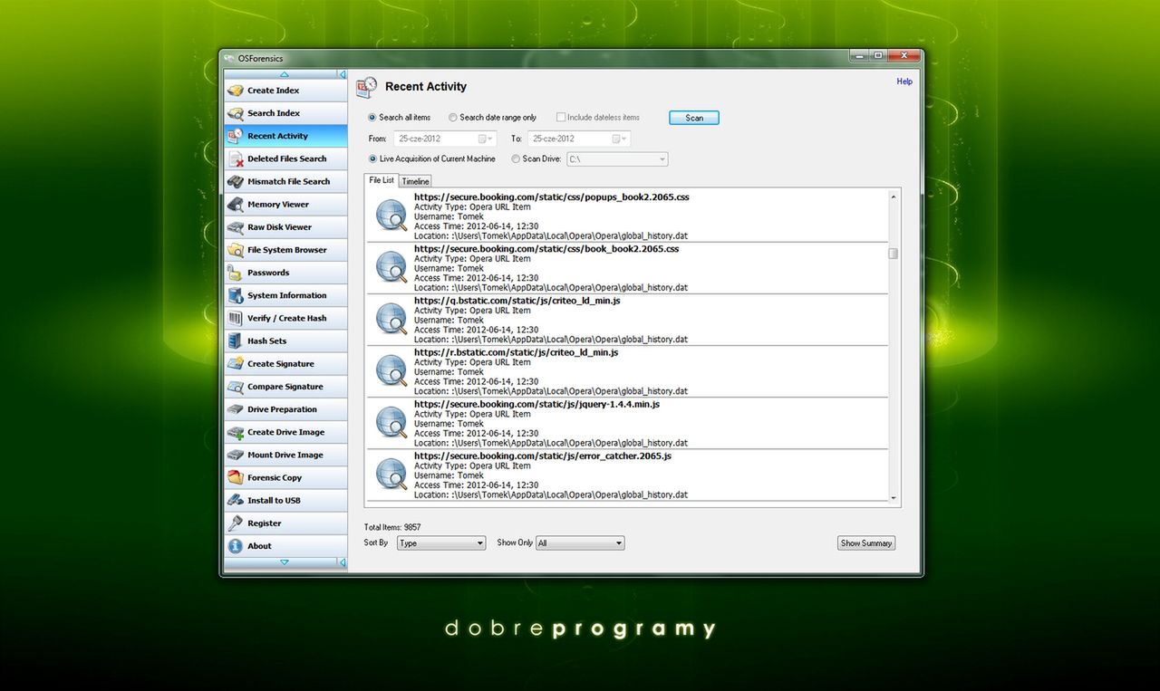The height and width of the screenshot is (691, 1160).
Task: Click the Mount Drive Image icon
Action: pyautogui.click(x=236, y=455)
